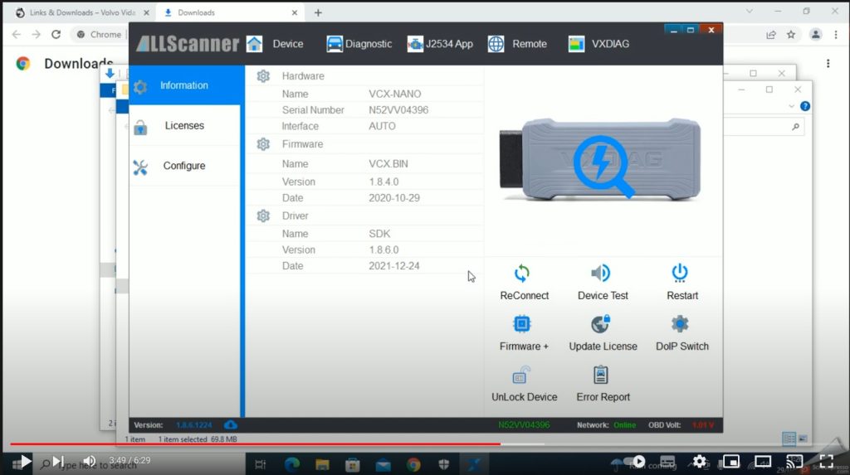Click the UnLock Device icon
Screen dimensions: 850x475
tap(521, 374)
